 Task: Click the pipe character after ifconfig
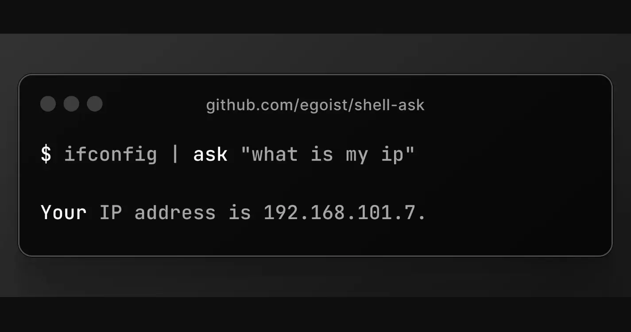pyautogui.click(x=175, y=154)
